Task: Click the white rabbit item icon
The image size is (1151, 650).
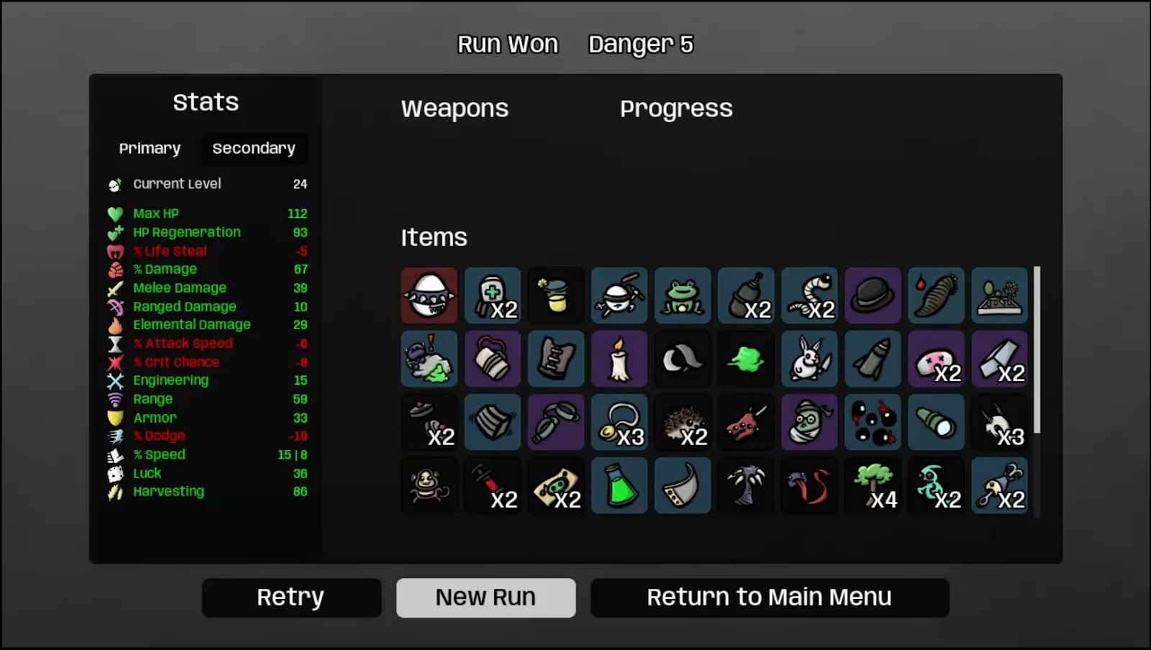Action: click(x=809, y=359)
